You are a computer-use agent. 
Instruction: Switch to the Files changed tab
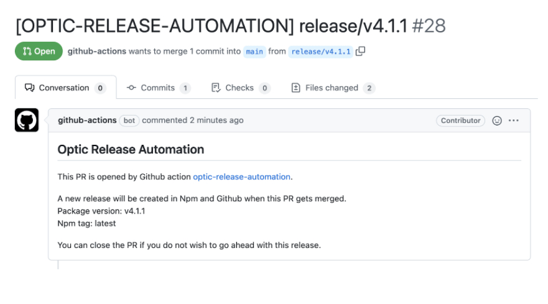333,88
